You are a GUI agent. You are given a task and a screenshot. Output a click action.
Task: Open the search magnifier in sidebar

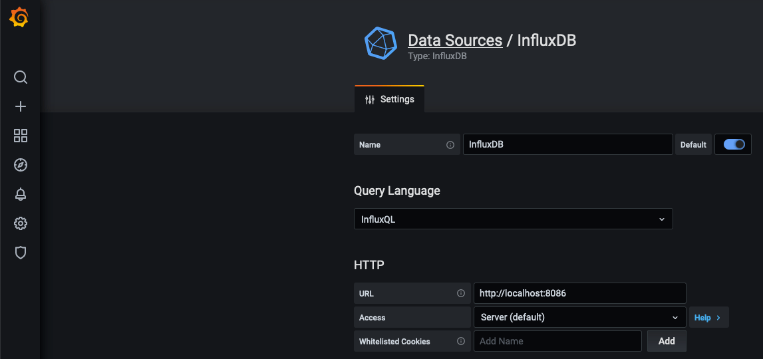(x=21, y=77)
